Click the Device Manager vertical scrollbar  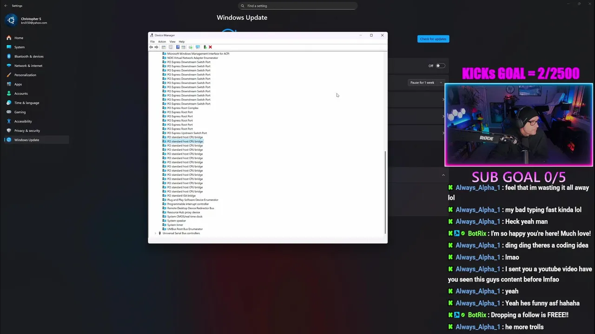pos(385,193)
